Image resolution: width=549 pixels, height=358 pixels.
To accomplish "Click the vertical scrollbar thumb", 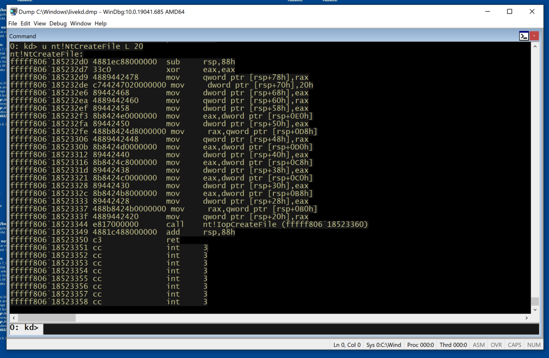I will point(535,301).
